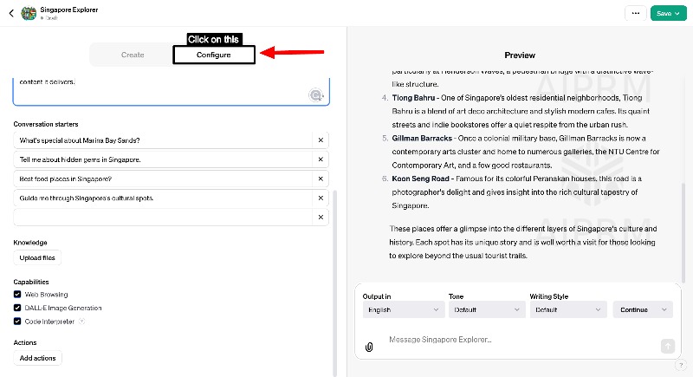Delete the hidden gems conversation starter

coord(320,159)
